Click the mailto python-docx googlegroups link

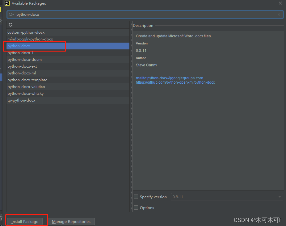click(169, 78)
